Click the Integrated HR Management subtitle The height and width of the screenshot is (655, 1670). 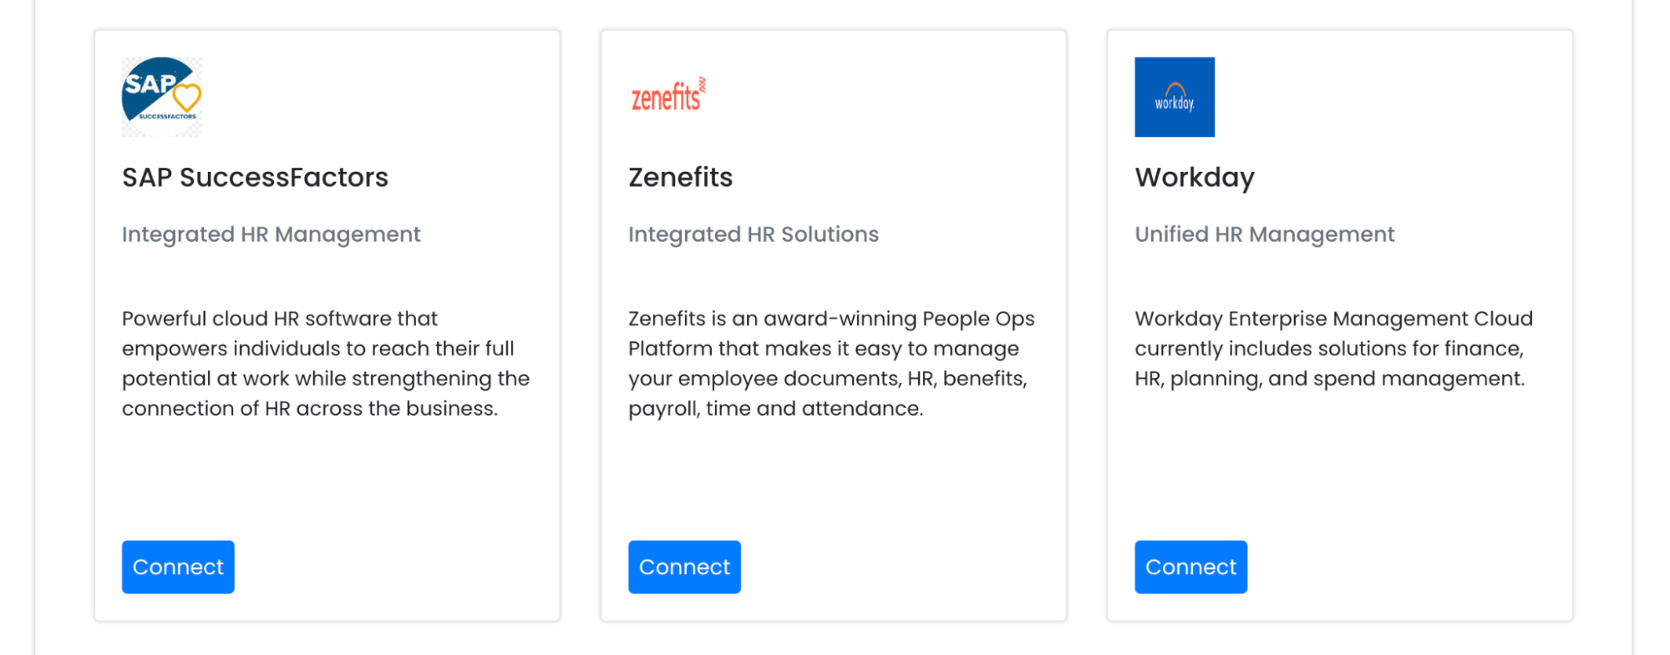pyautogui.click(x=271, y=234)
